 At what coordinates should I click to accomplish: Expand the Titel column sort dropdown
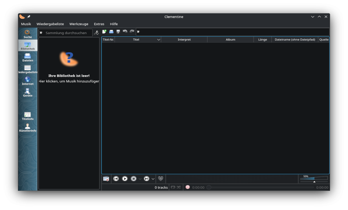pos(159,40)
